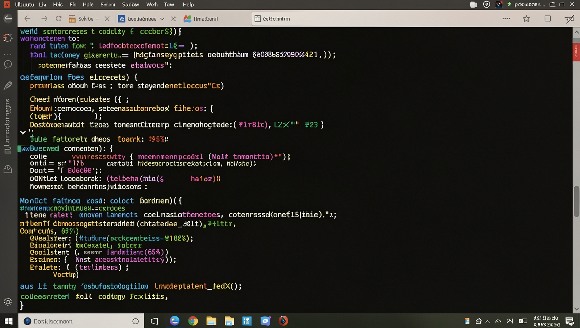Click the scrollbar up arrow in the editor

click(576, 32)
